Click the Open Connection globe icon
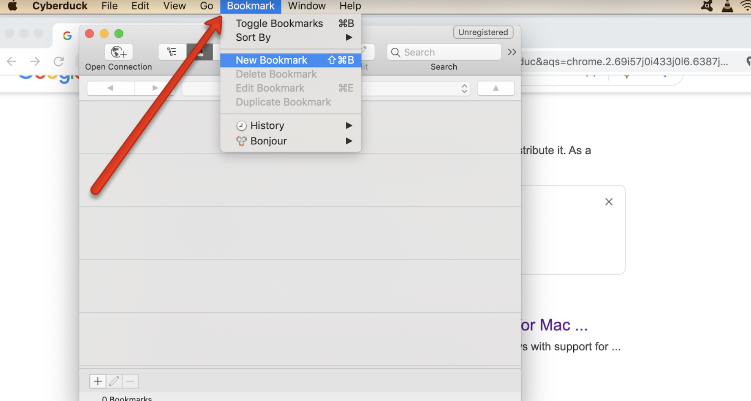The image size is (751, 401). tap(119, 52)
